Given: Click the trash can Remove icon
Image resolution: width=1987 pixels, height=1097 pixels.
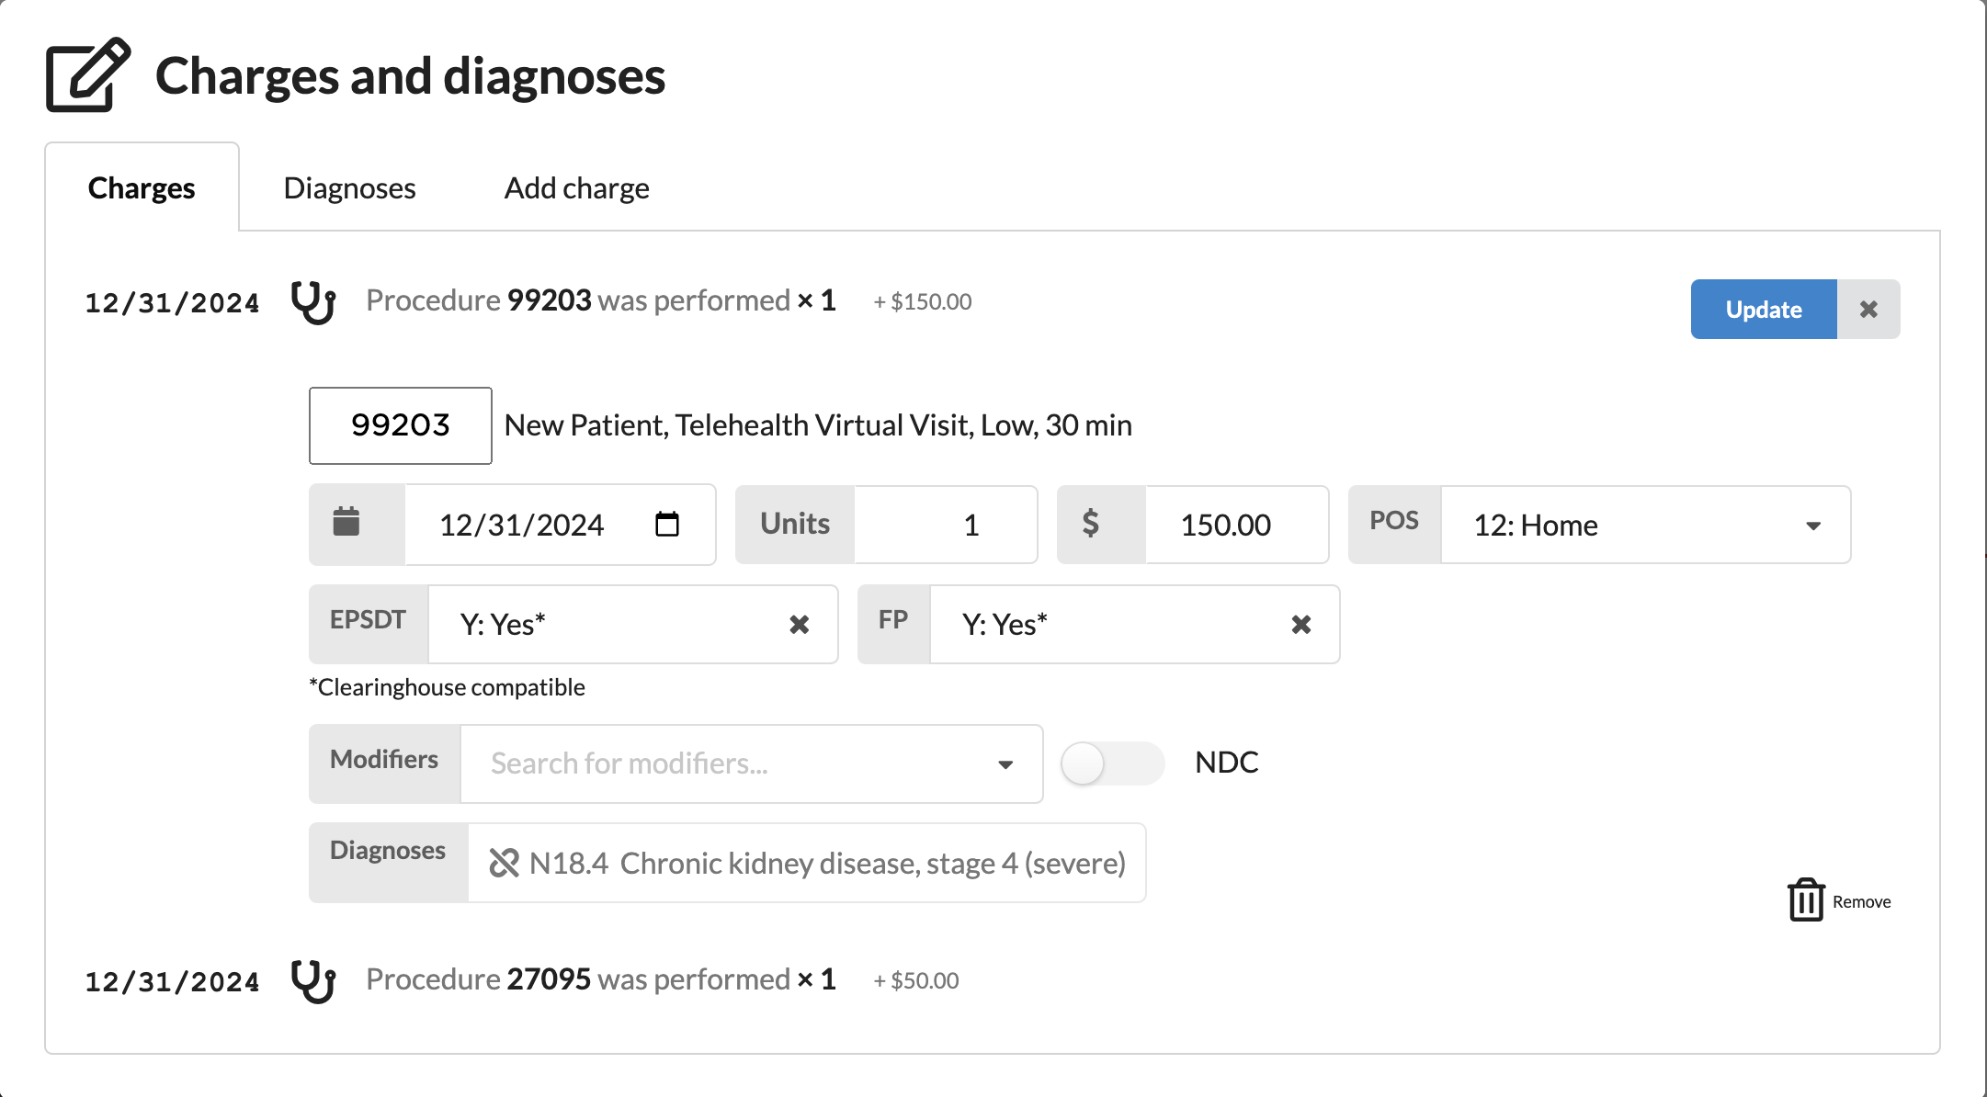Looking at the screenshot, I should (1806, 900).
